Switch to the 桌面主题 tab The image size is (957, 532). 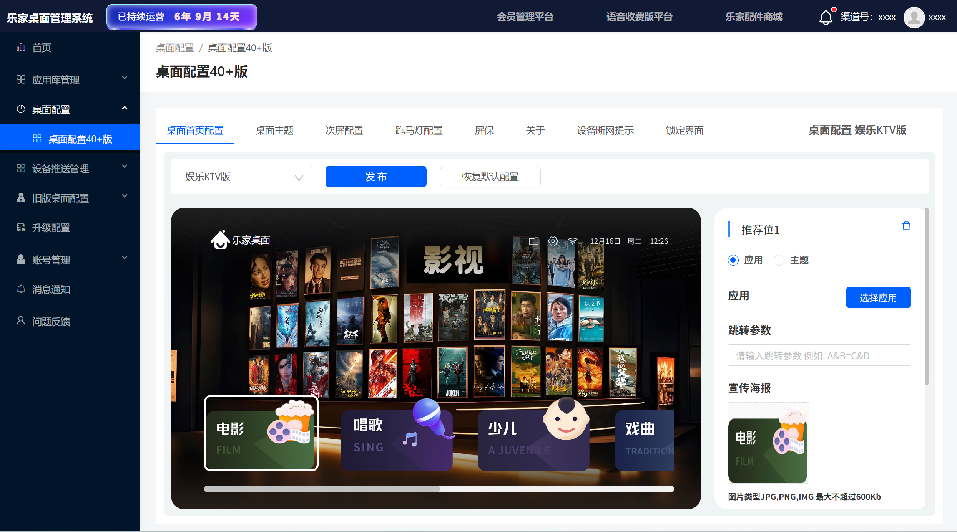click(274, 131)
